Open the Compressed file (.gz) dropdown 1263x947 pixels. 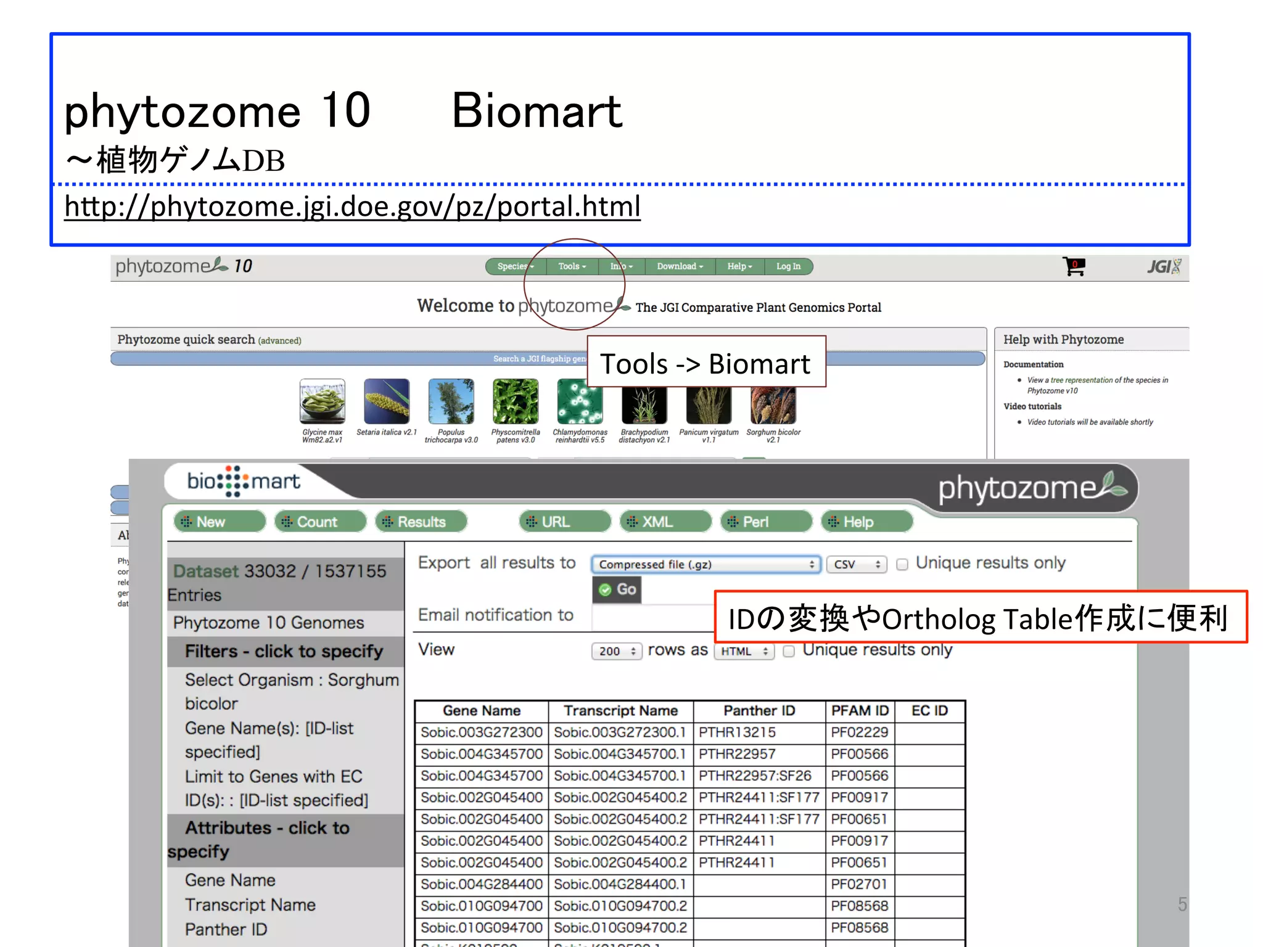click(706, 564)
